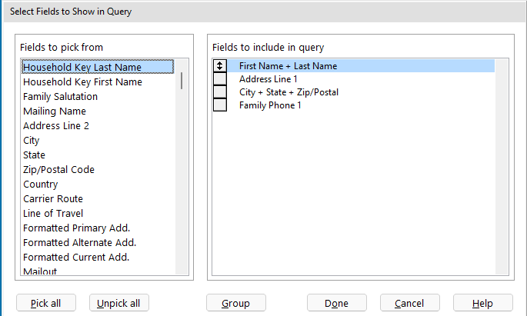Pick the Family Salutation field

pyautogui.click(x=60, y=96)
